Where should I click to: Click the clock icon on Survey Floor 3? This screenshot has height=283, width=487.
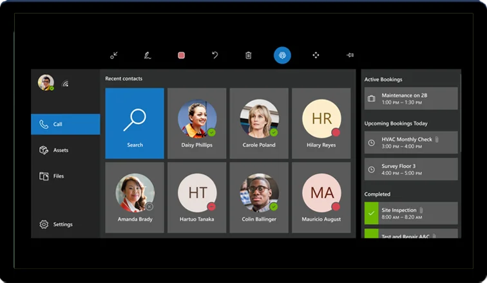pyautogui.click(x=372, y=170)
